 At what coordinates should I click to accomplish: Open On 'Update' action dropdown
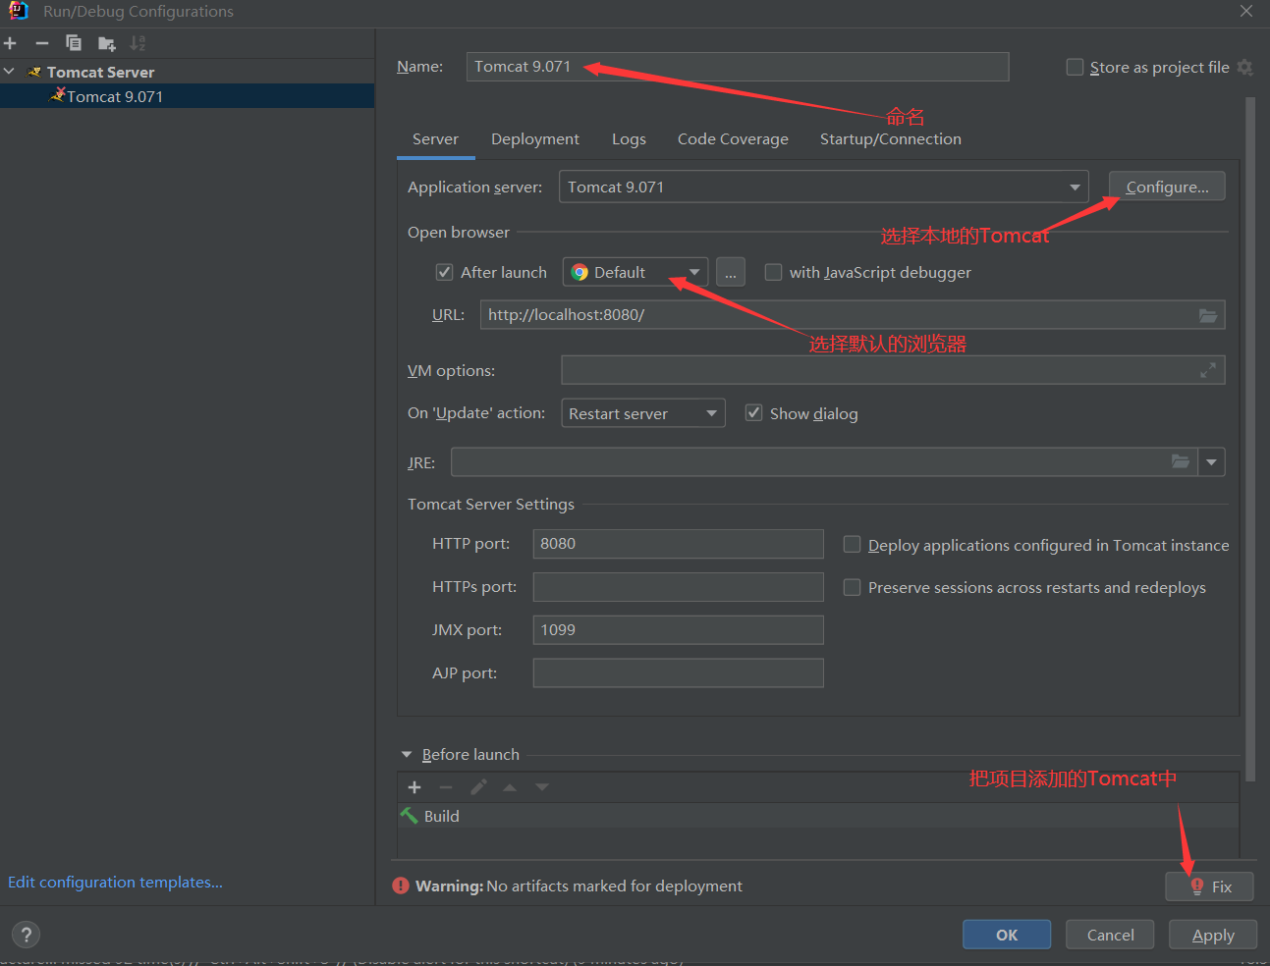tap(642, 413)
